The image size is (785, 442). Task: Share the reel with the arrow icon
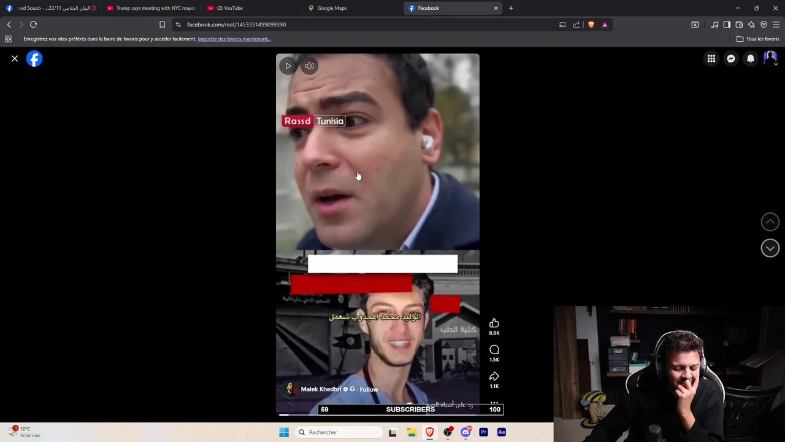tap(494, 376)
